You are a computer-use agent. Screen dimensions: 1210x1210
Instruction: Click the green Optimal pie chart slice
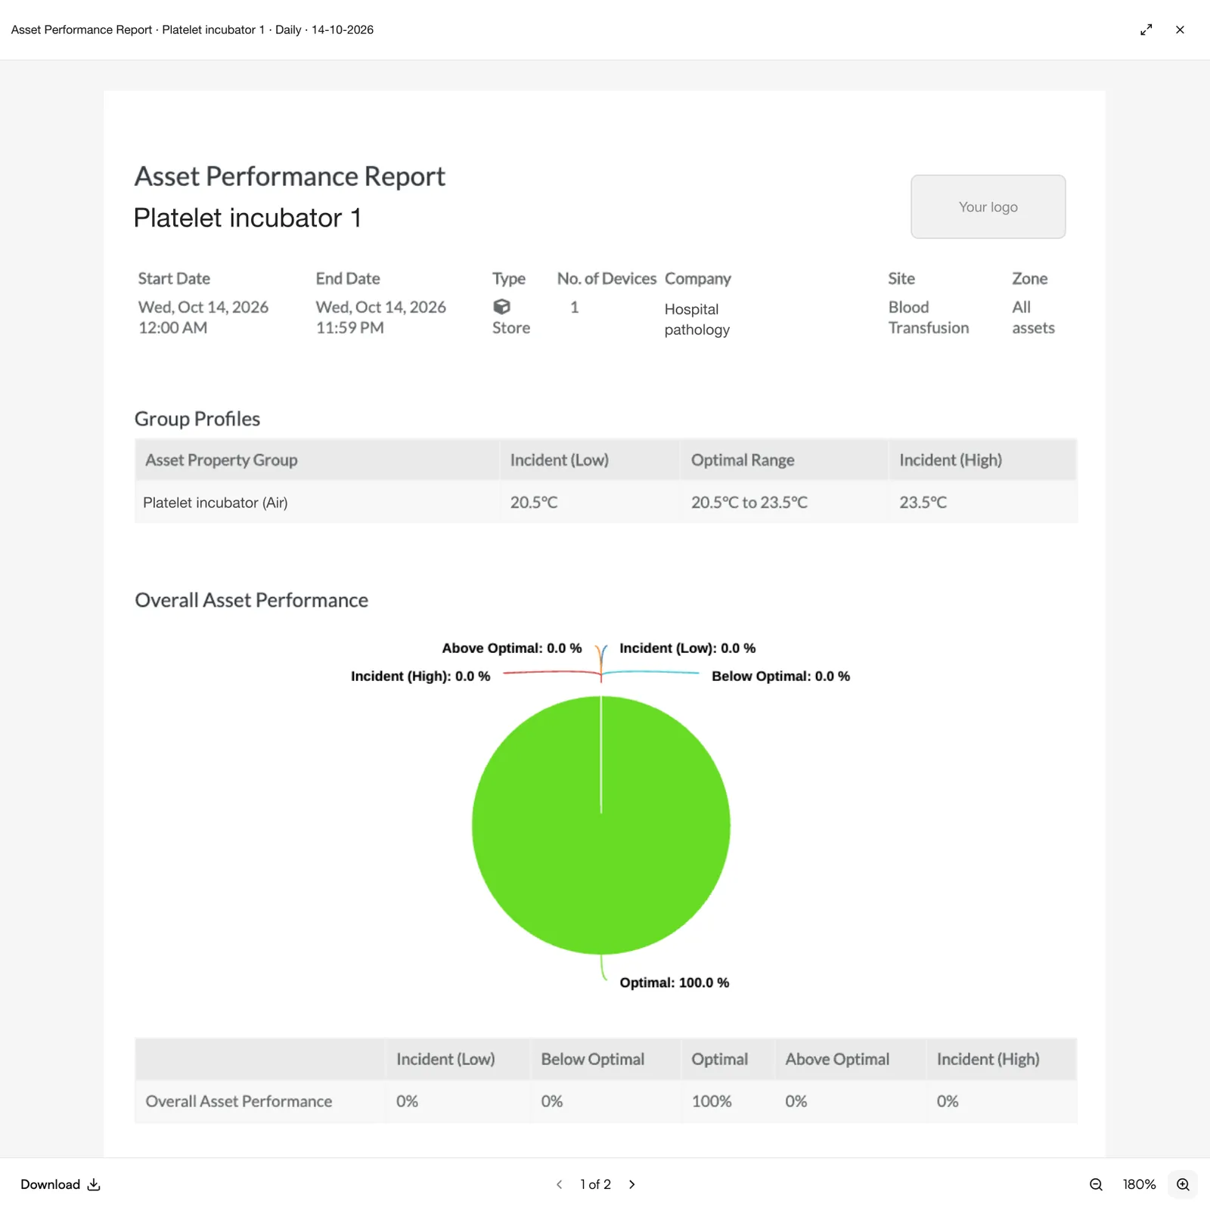tap(600, 825)
